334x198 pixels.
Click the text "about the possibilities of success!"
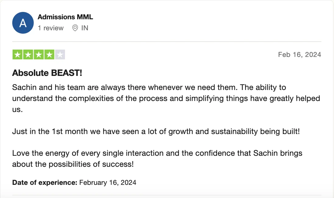[x=73, y=164]
